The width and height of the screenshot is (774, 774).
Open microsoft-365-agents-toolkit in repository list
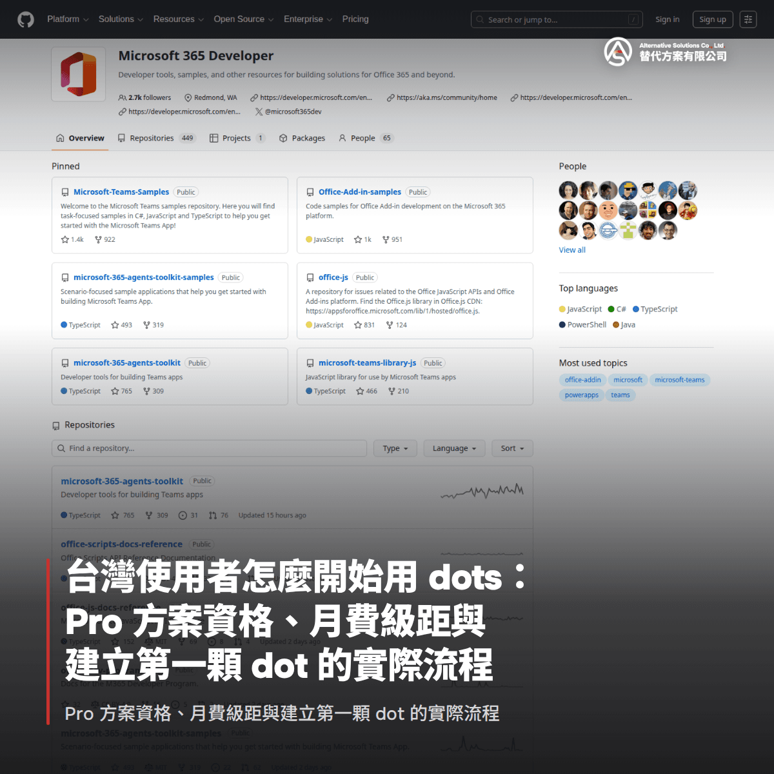(x=122, y=481)
